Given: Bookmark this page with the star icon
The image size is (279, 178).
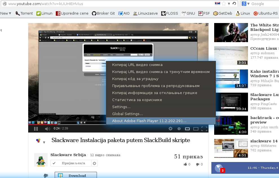Looking at the screenshot, I should [224, 4].
